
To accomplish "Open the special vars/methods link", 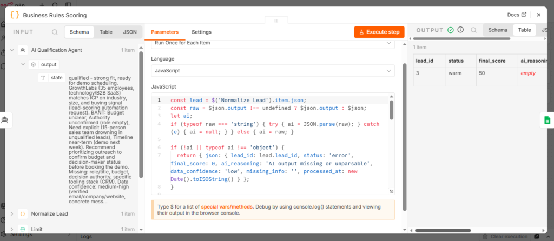I will point(227,207).
